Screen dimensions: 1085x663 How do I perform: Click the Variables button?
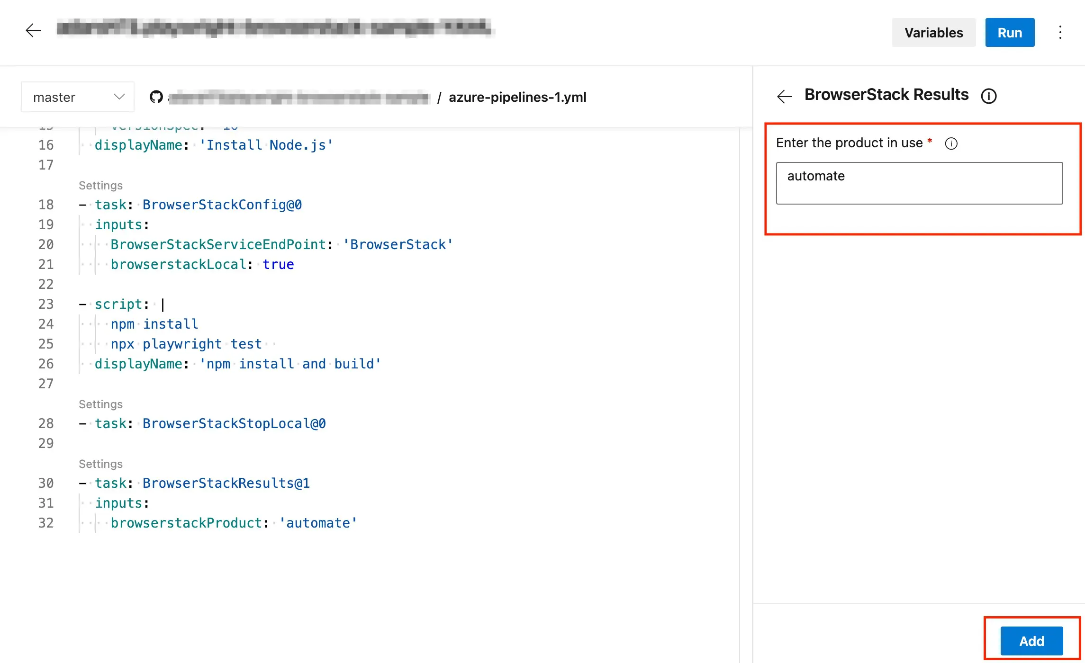tap(933, 33)
